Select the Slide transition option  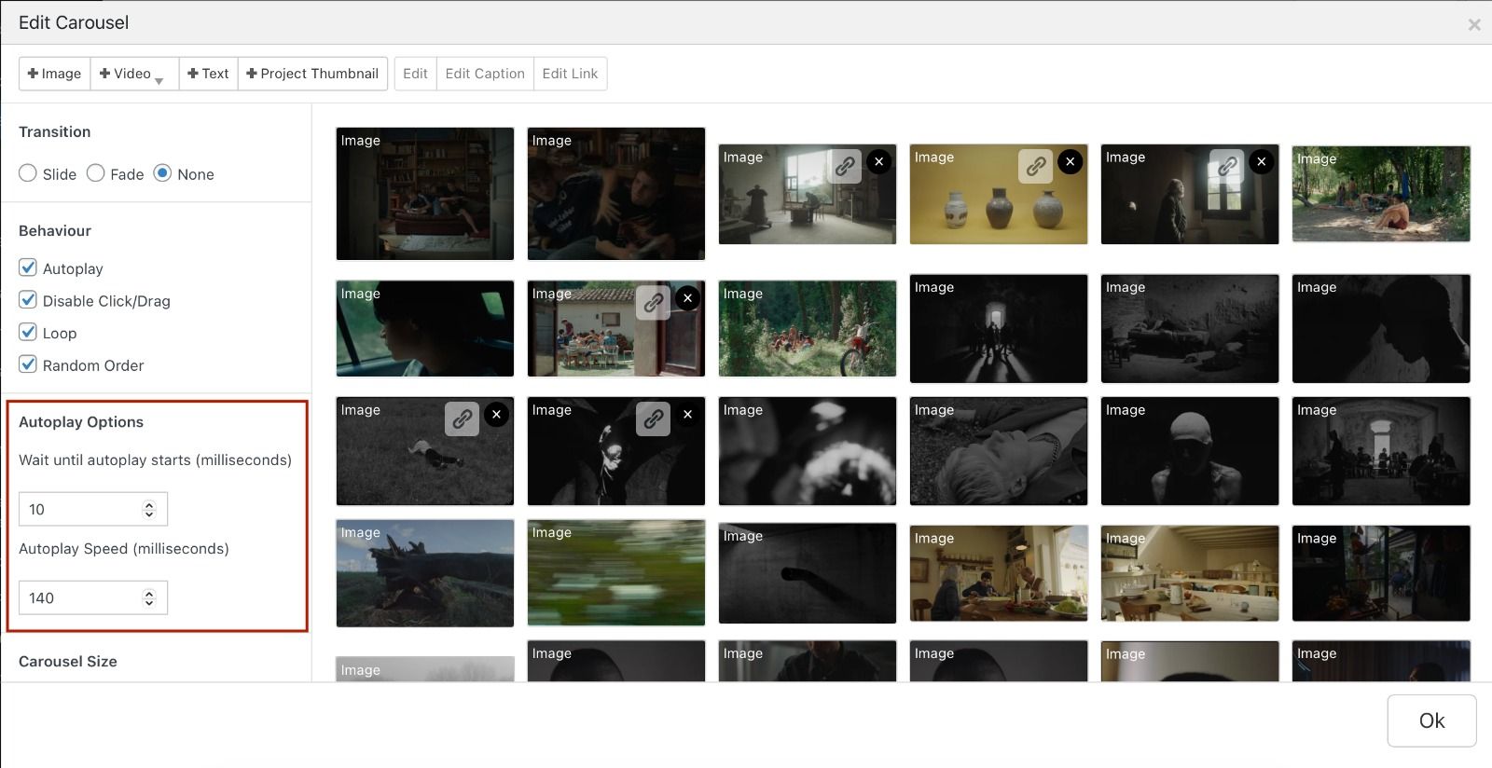click(28, 173)
